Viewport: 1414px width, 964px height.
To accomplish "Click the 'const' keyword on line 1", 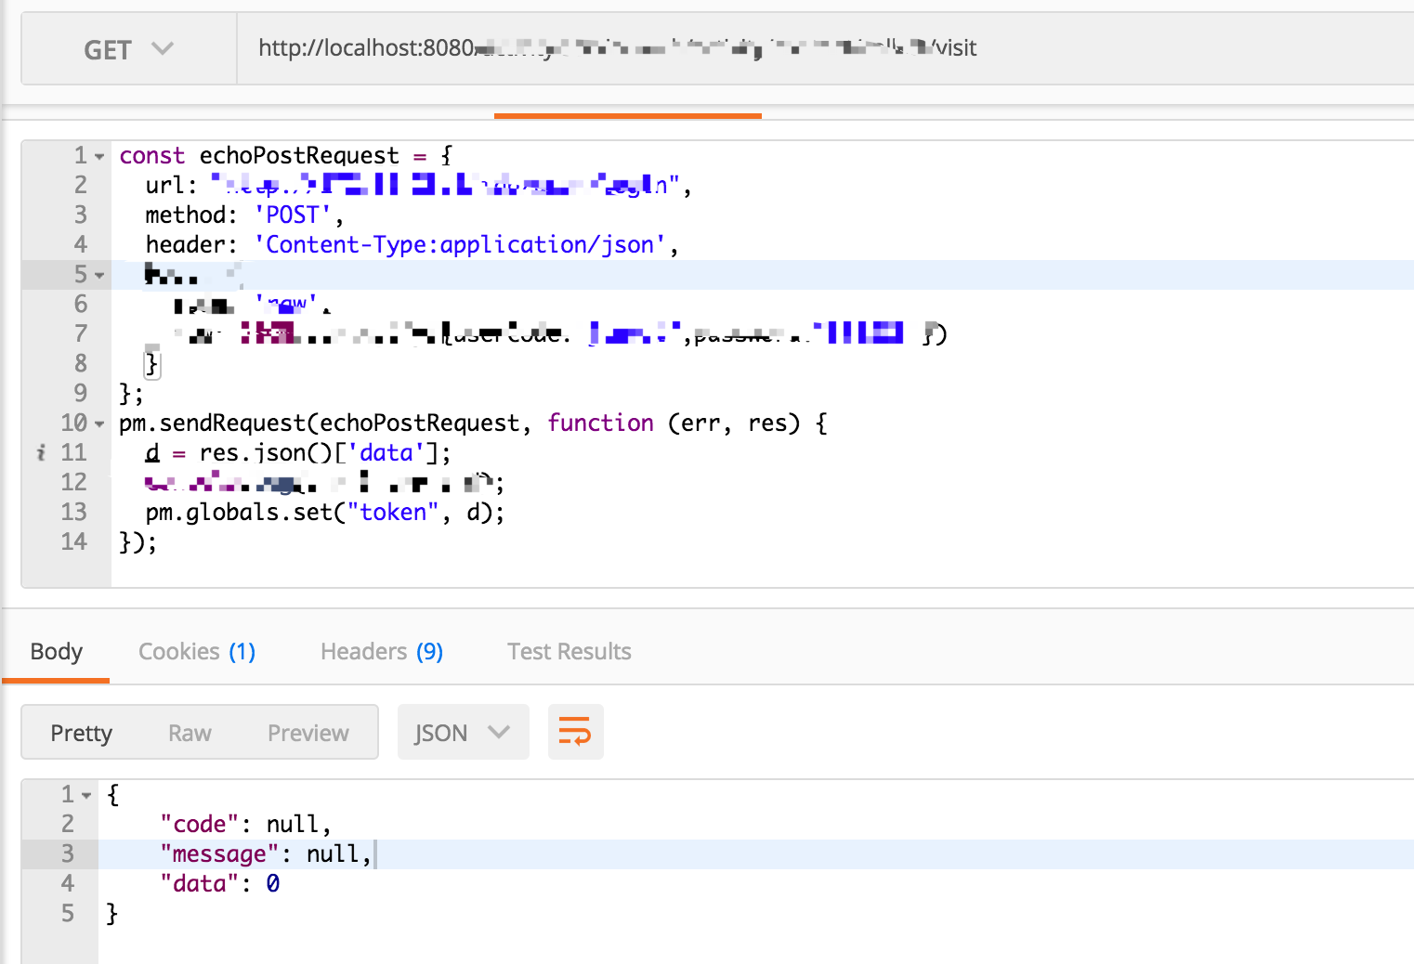I will pos(152,155).
